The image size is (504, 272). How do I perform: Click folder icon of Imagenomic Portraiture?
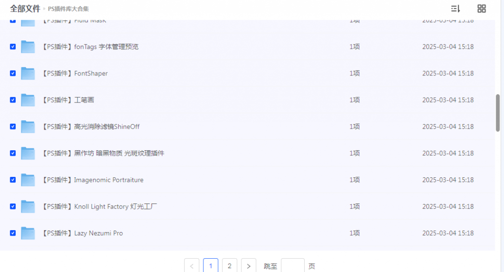[28, 180]
